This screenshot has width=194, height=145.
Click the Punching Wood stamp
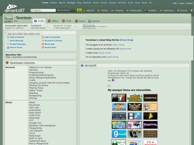[151, 134]
